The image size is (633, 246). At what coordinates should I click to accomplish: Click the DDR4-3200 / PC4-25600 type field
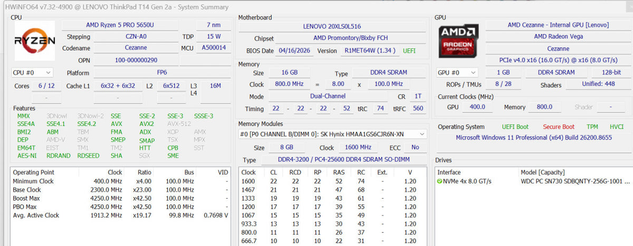tap(343, 160)
